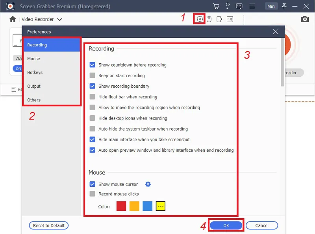Click the Reset to Default button

pos(48,225)
